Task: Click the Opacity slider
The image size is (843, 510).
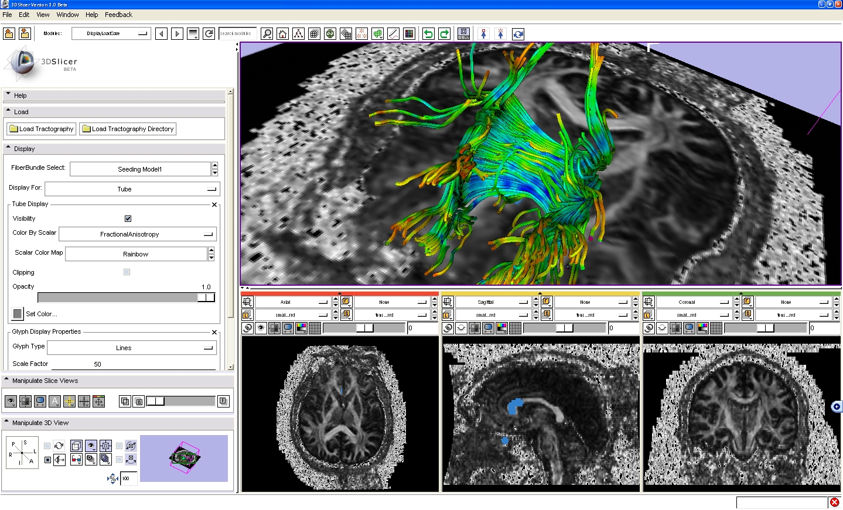Action: pos(125,297)
